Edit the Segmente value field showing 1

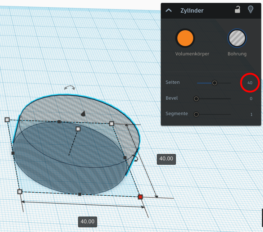(251, 114)
